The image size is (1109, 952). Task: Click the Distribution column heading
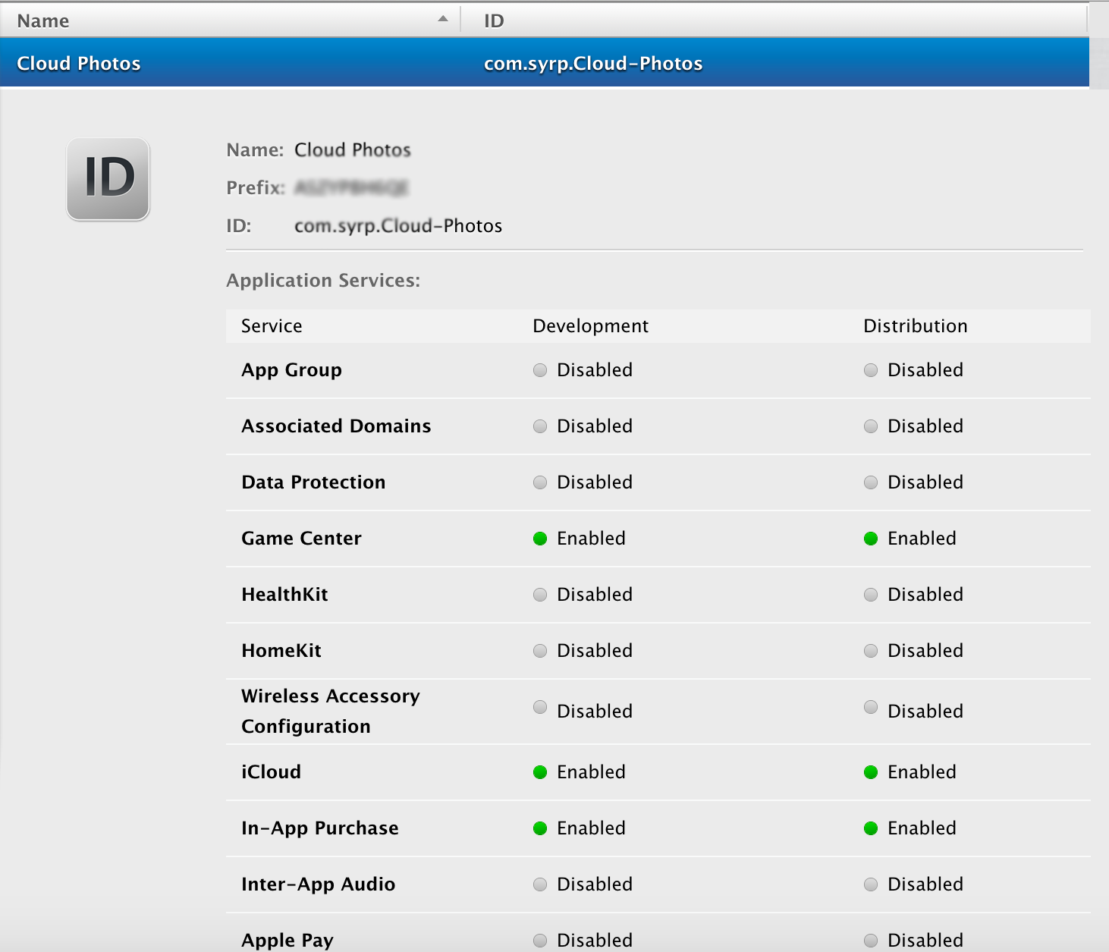coord(915,326)
